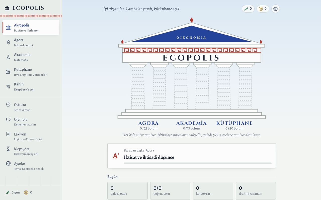
Task: Click the ECOPOLIS temple frieze title
Action: click(191, 58)
